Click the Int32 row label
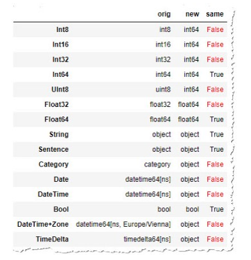 [60, 60]
